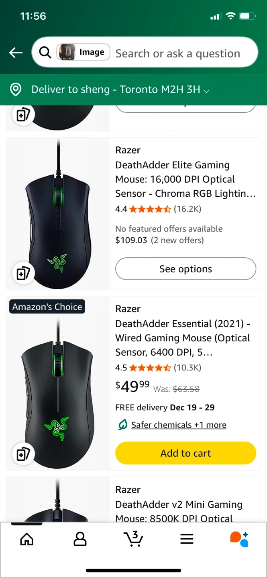Click See options for DeathAdder Elite
Viewport: 267px width, 578px height.
[185, 269]
